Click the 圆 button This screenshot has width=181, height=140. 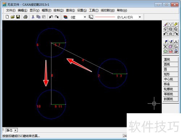(171, 69)
